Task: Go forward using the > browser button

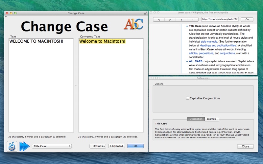Action: (170, 20)
